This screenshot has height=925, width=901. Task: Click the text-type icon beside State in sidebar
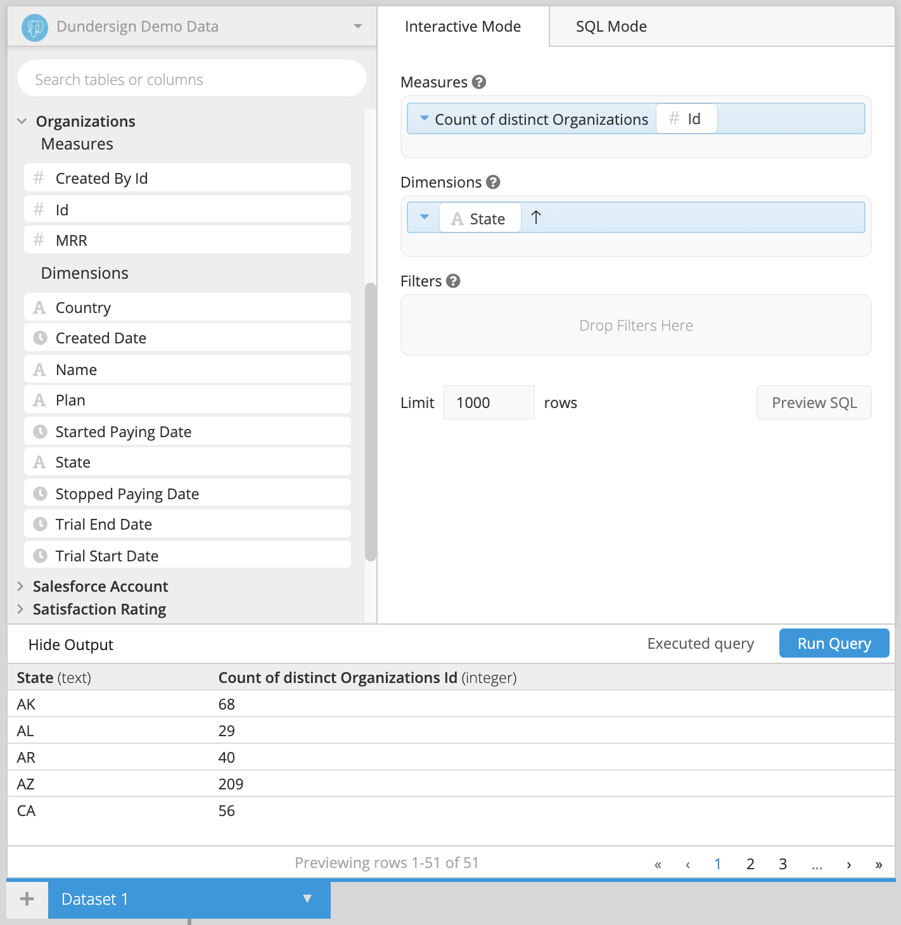[39, 462]
